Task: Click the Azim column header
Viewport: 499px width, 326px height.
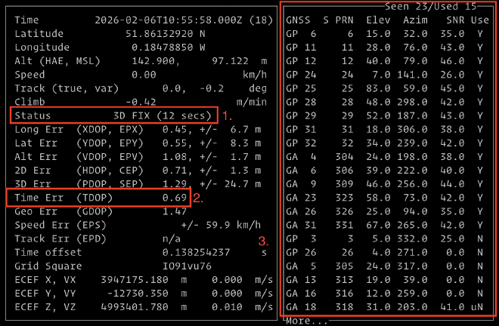Action: (415, 20)
